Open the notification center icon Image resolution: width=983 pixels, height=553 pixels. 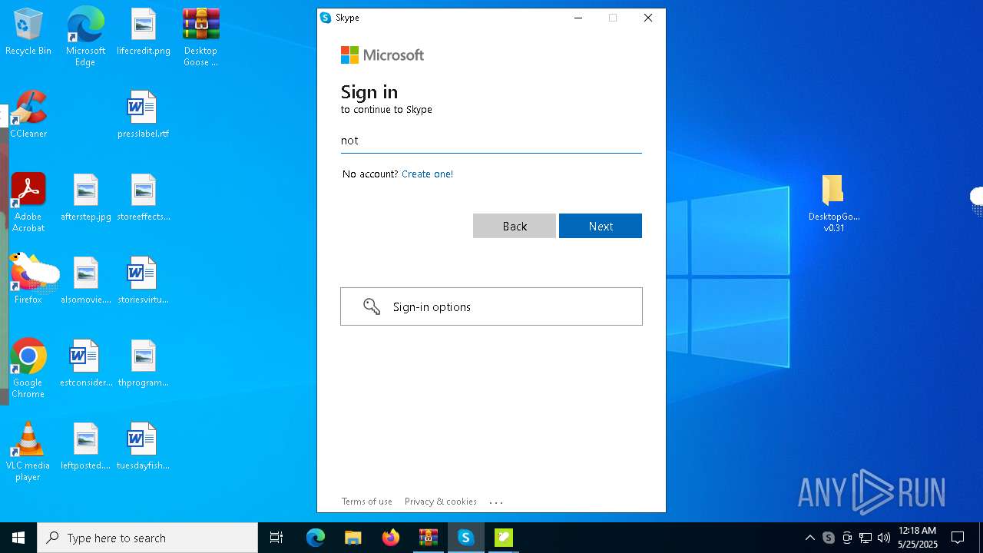tap(958, 538)
